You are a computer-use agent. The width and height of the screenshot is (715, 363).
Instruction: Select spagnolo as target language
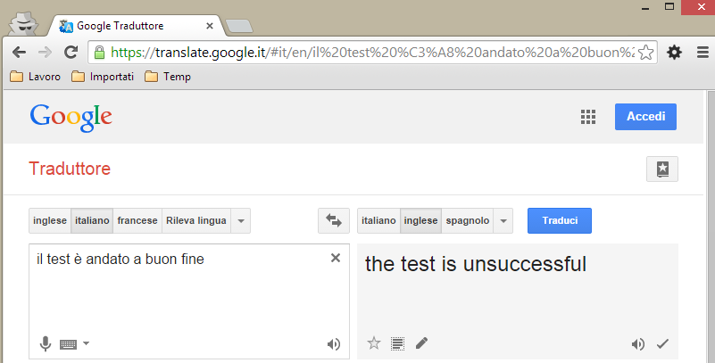point(468,220)
